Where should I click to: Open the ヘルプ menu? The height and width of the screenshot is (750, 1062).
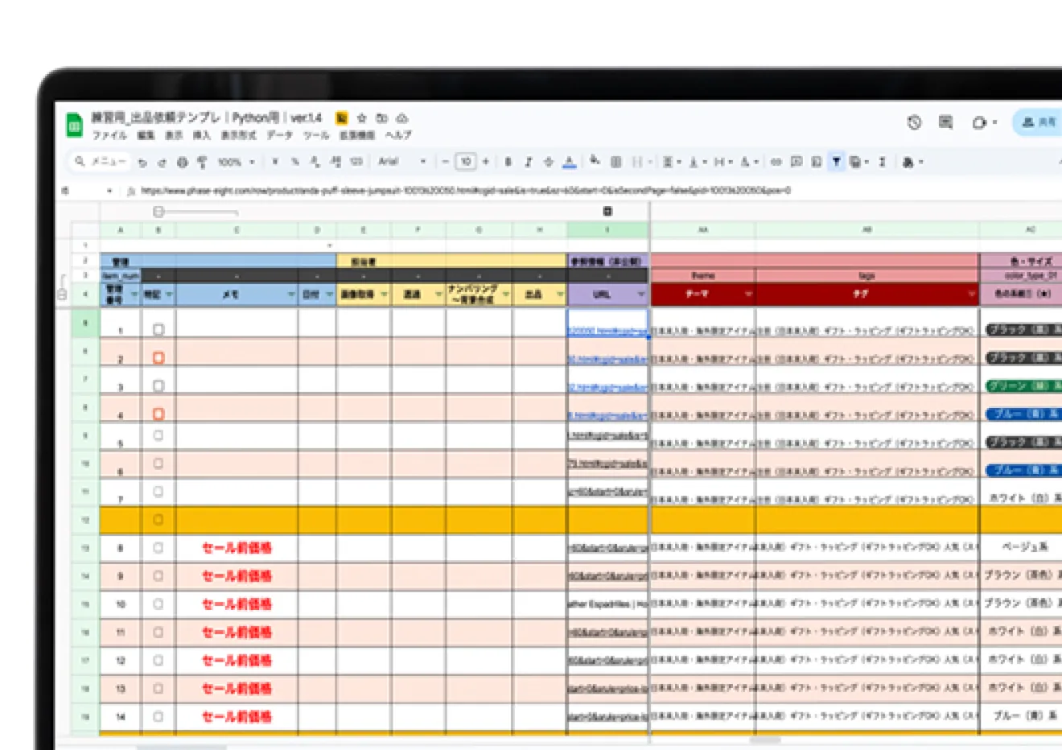pyautogui.click(x=398, y=135)
